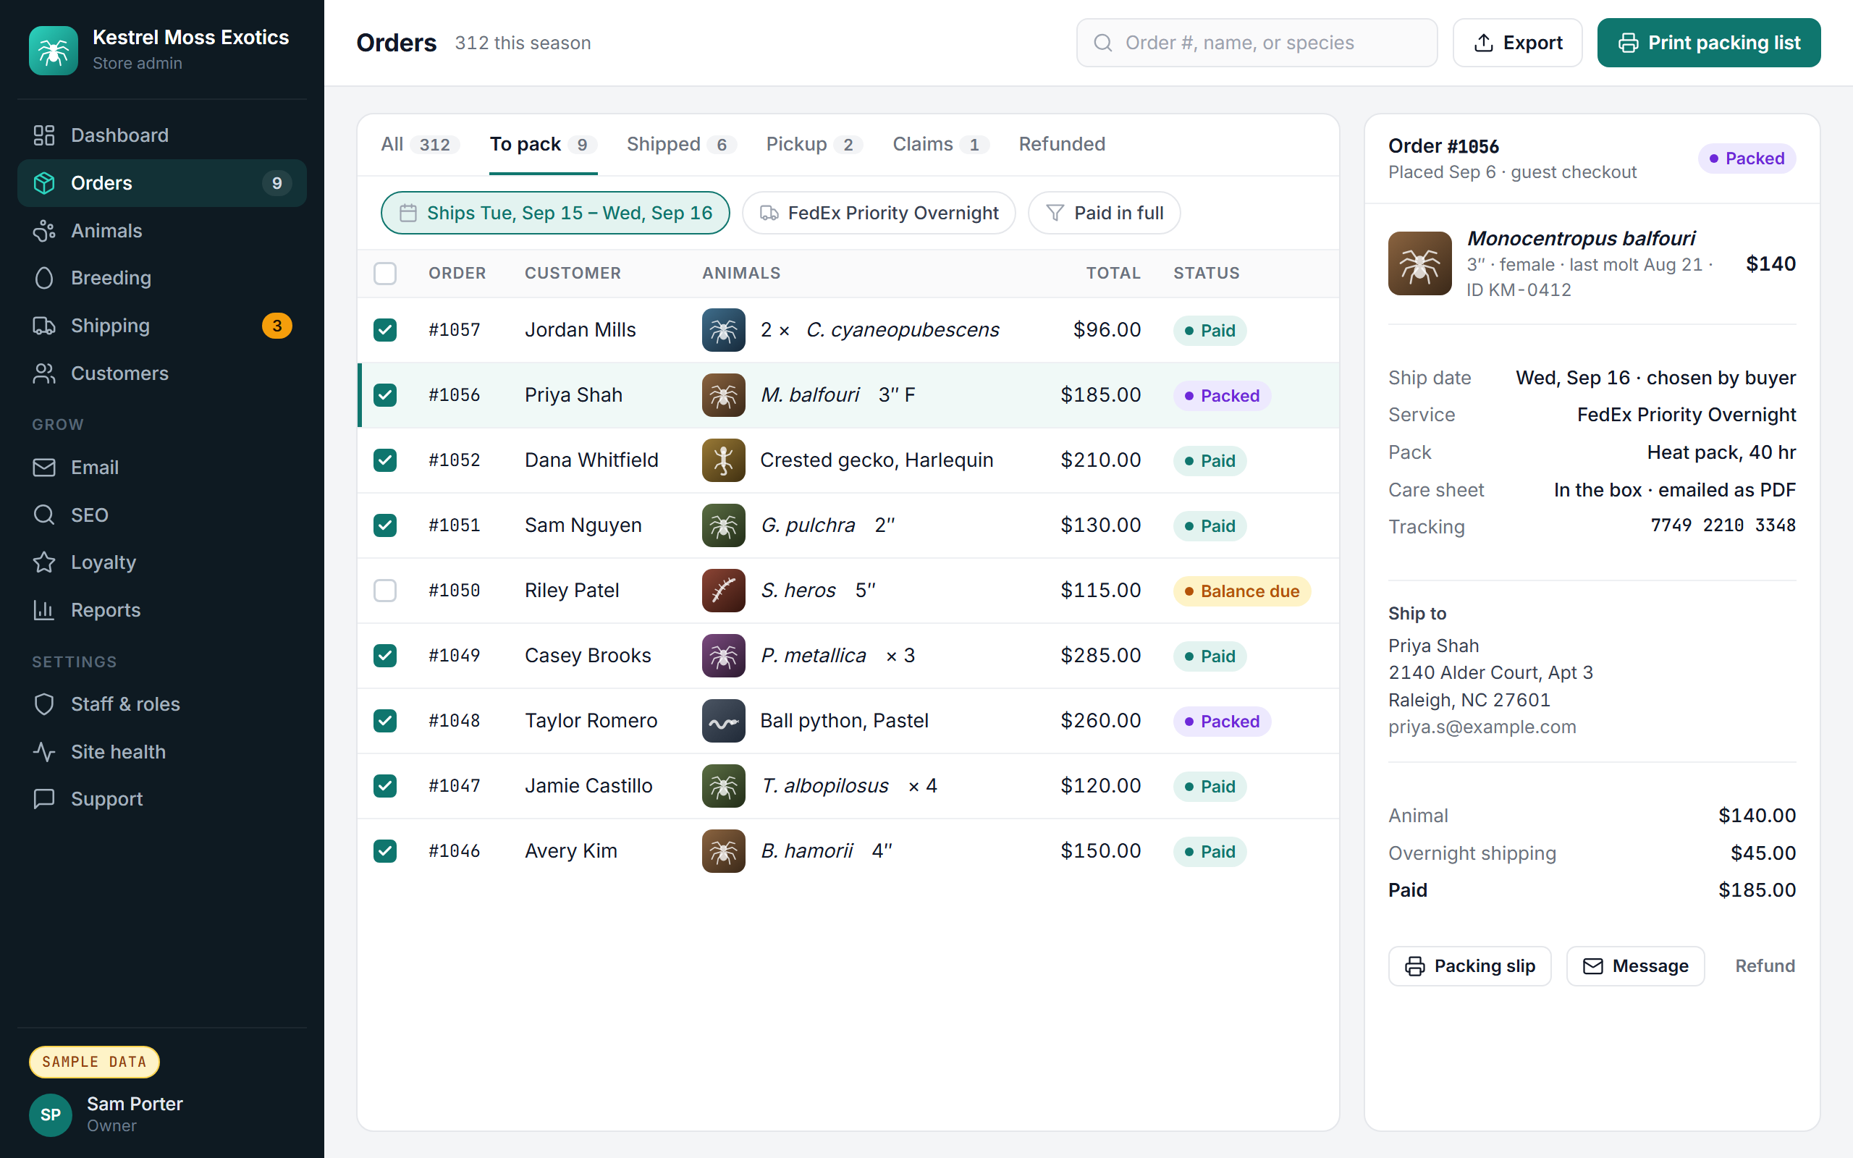Open the SEO magnifier icon
The width and height of the screenshot is (1853, 1158).
coord(44,515)
